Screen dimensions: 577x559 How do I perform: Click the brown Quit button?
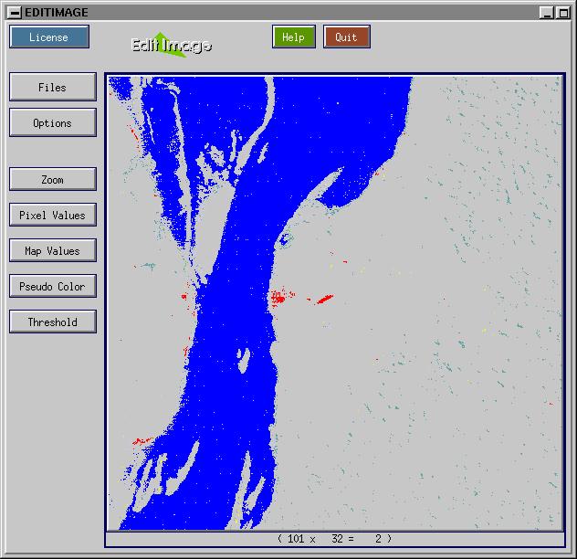pyautogui.click(x=347, y=37)
